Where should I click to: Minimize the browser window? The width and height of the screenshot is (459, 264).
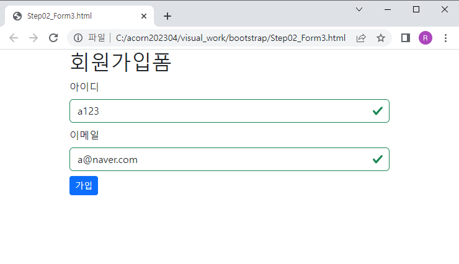[388, 9]
